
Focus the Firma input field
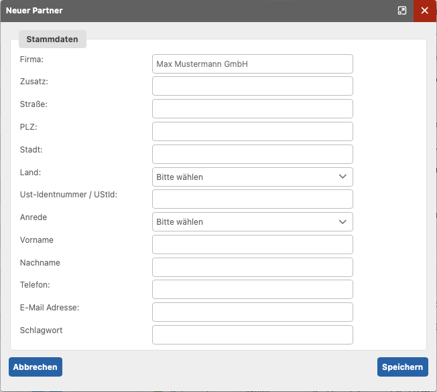(x=253, y=64)
